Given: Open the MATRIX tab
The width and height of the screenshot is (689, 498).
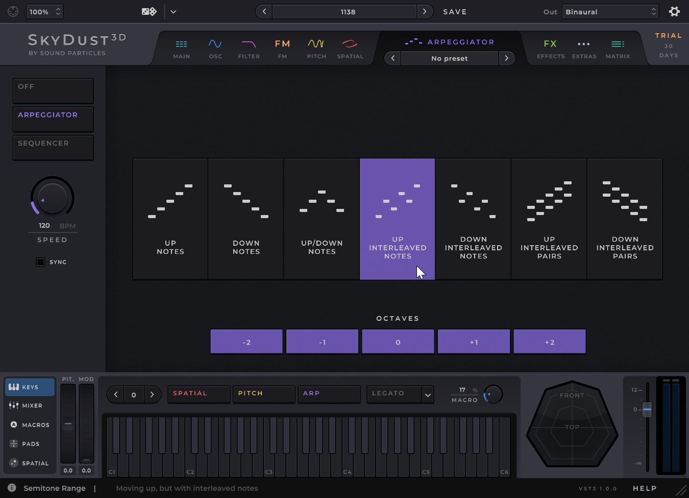Looking at the screenshot, I should click(x=618, y=49).
